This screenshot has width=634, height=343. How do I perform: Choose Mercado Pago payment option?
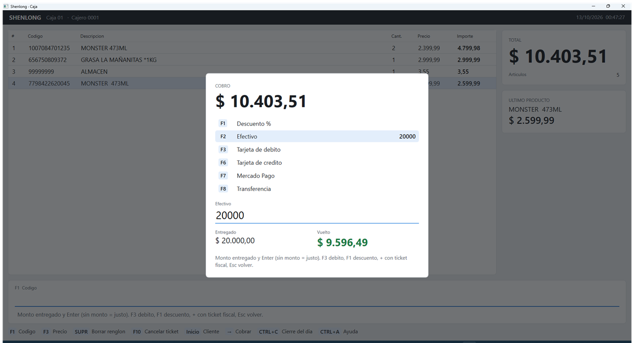(x=317, y=176)
